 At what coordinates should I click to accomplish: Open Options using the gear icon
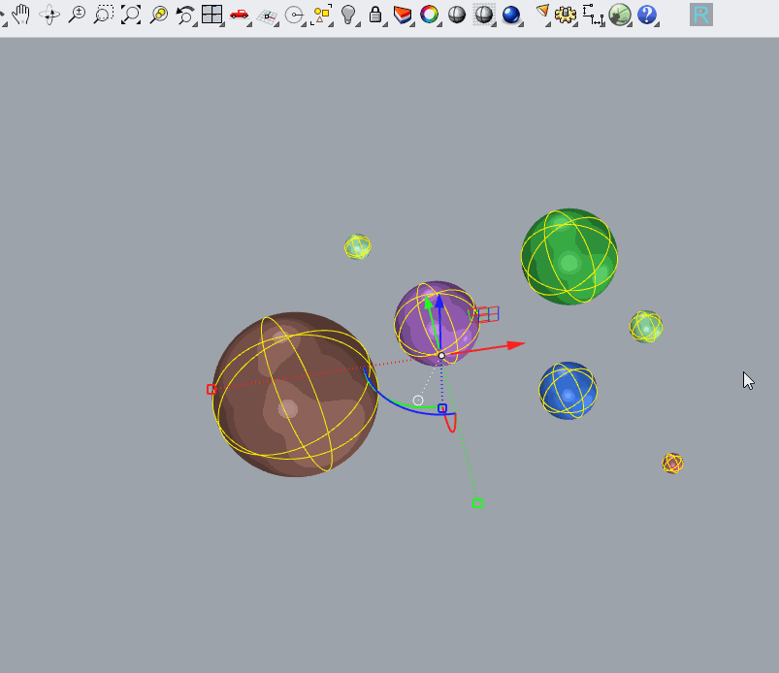pyautogui.click(x=566, y=15)
